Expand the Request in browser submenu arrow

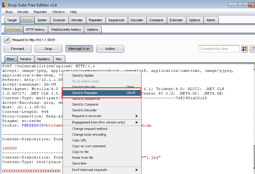click(x=137, y=116)
